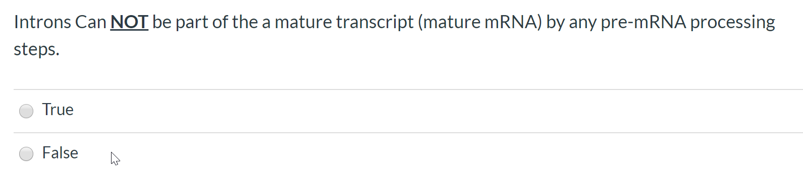Click the phrase "mature transcript"
This screenshot has height=183, width=803.
click(x=344, y=22)
